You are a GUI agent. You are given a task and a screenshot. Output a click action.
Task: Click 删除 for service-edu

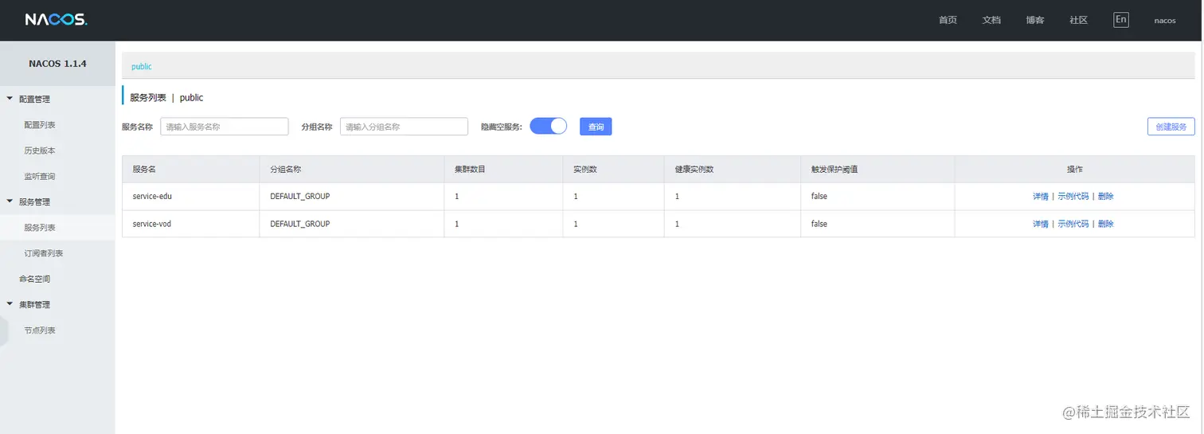point(1105,197)
